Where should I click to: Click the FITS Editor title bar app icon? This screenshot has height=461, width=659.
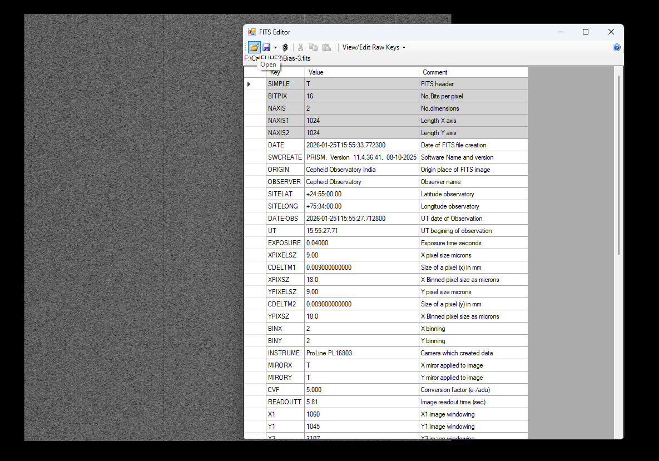[252, 32]
